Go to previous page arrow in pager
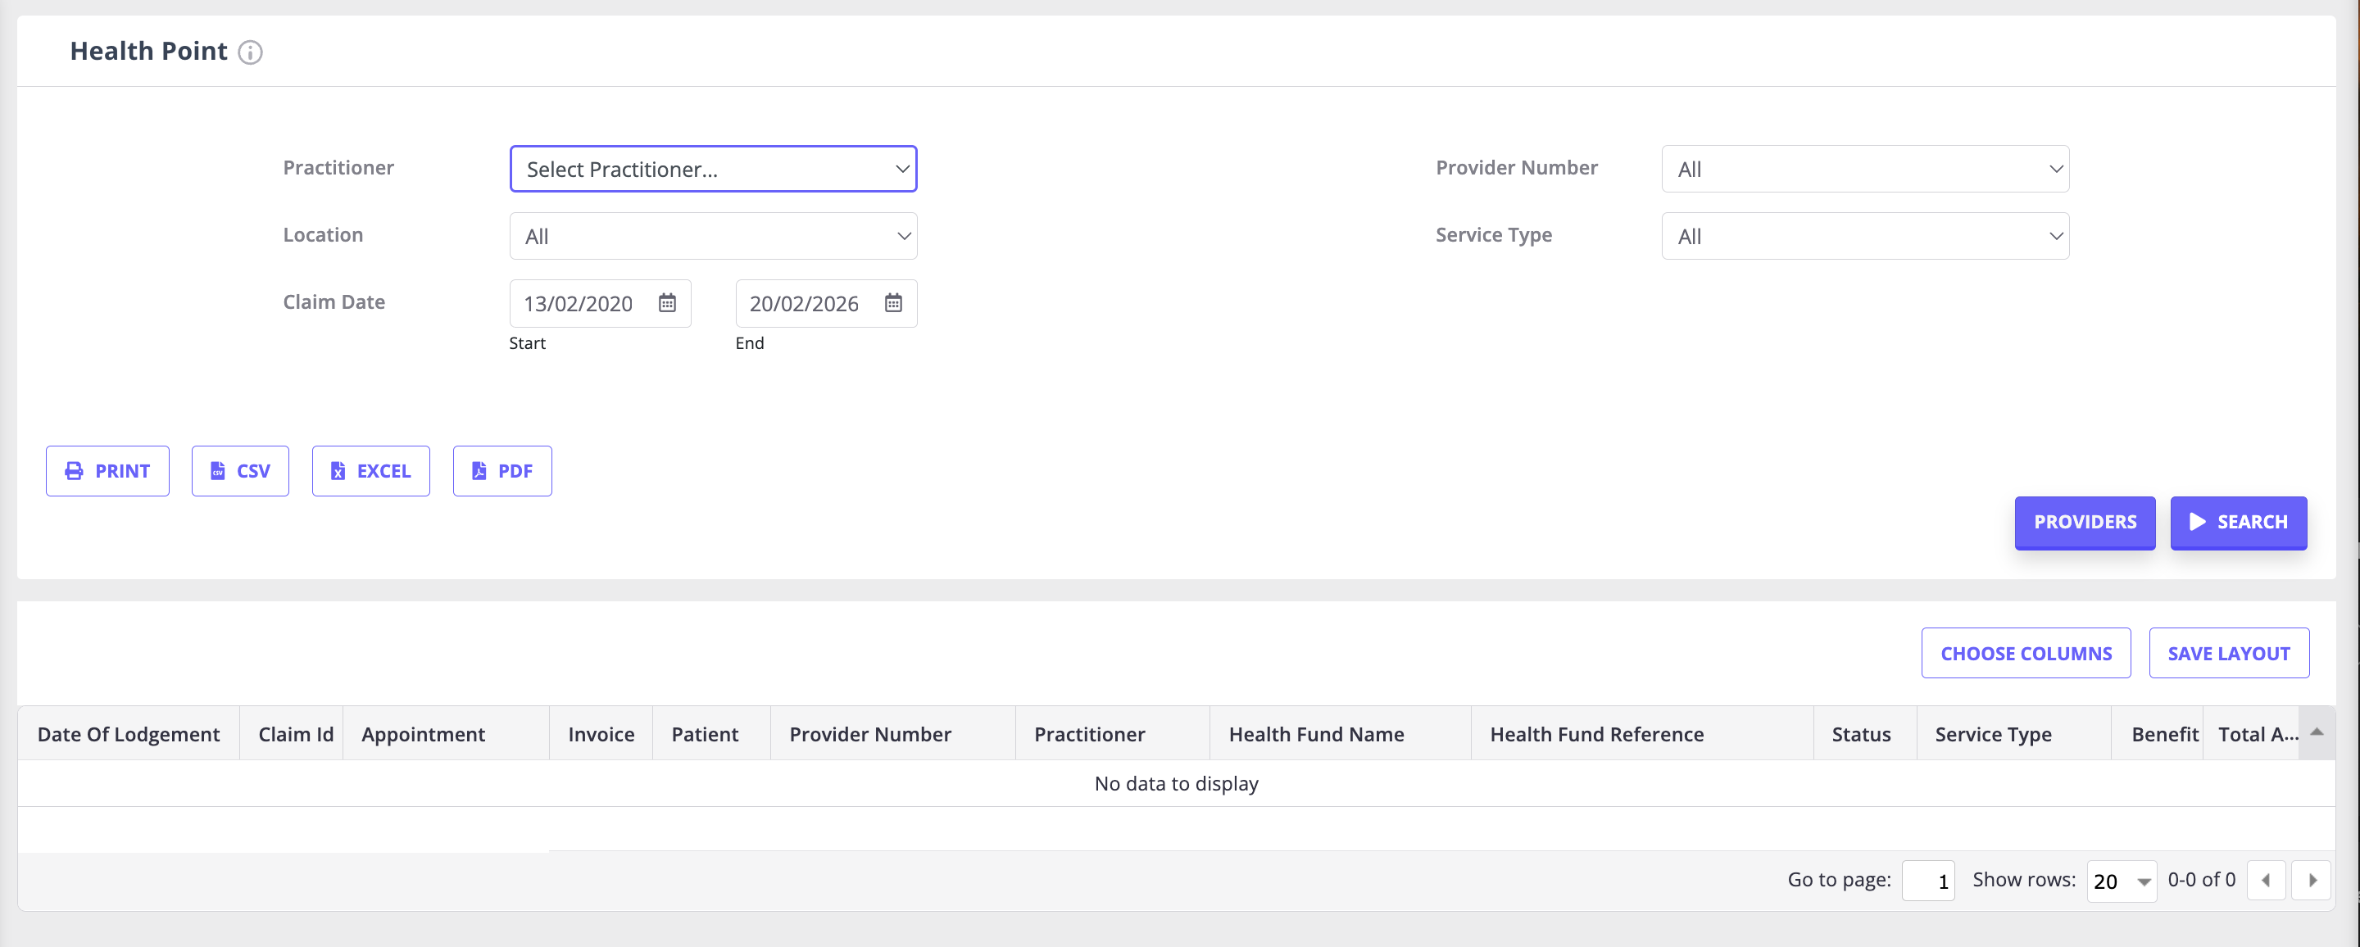The width and height of the screenshot is (2360, 947). [x=2266, y=880]
